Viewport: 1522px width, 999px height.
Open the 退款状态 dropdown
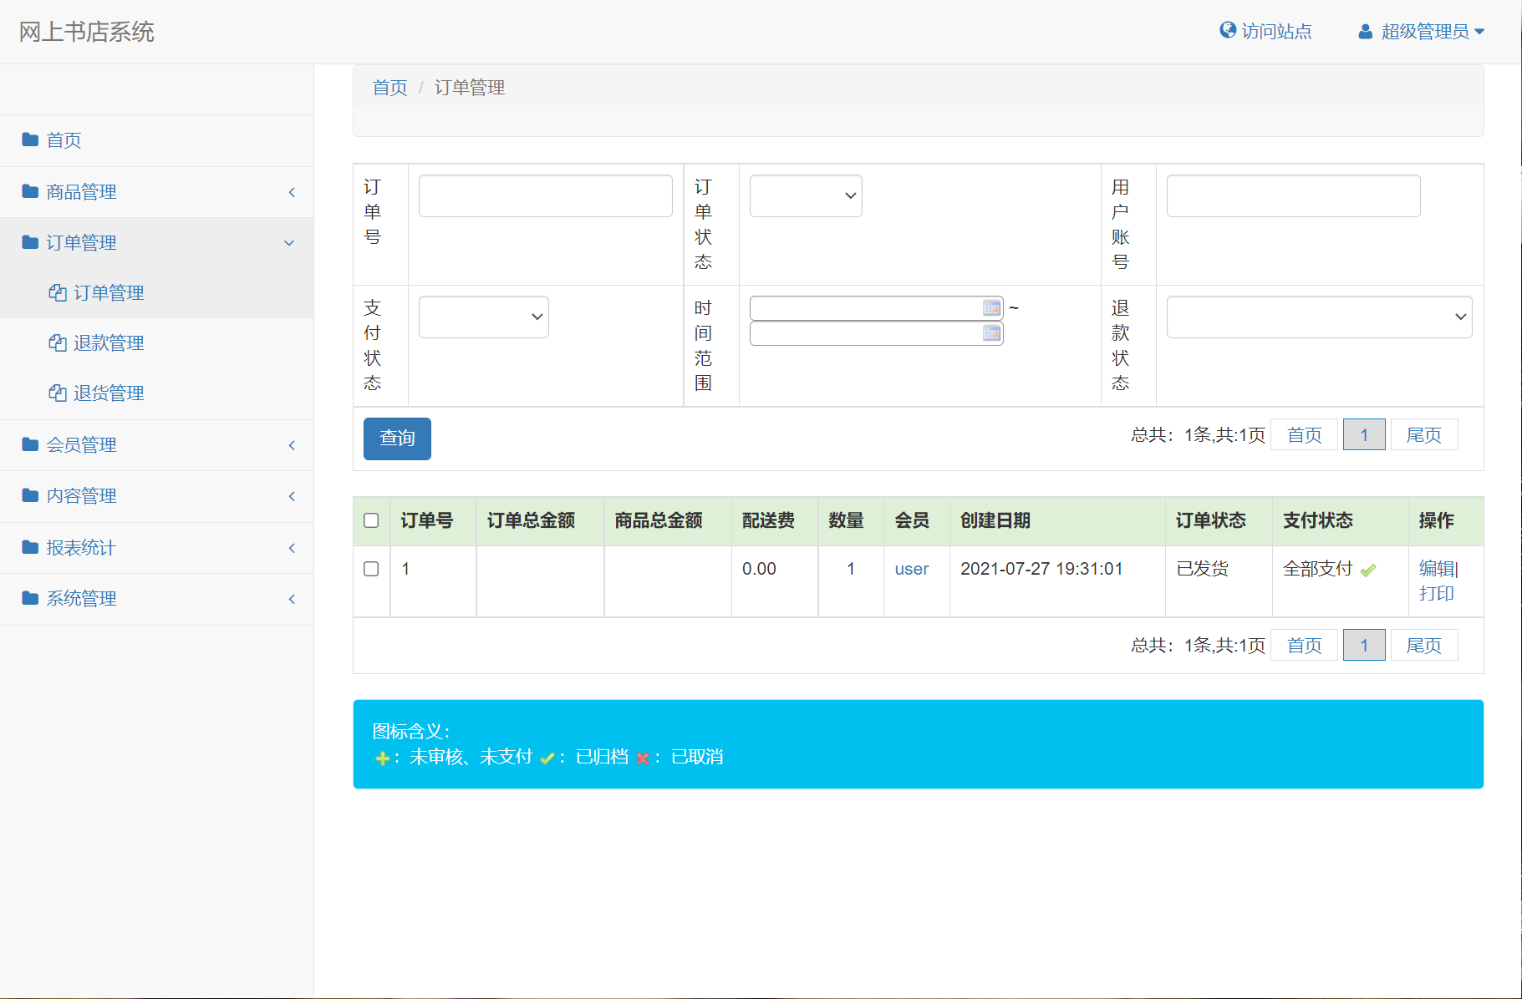tap(1318, 317)
